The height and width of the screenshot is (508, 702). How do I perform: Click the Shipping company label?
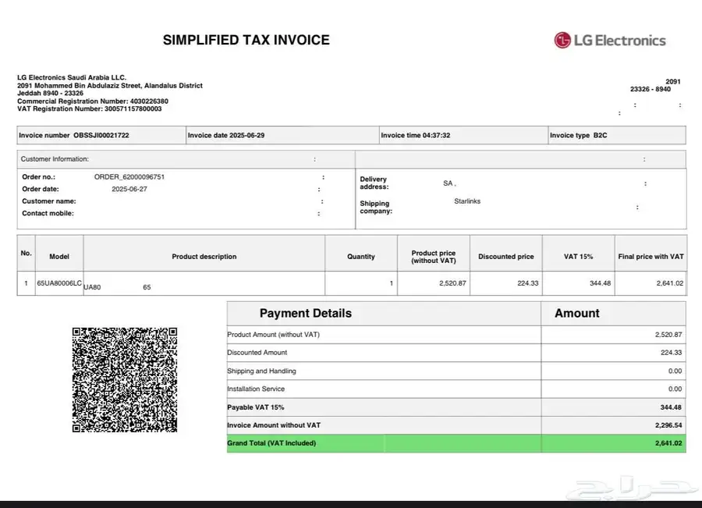click(x=376, y=207)
